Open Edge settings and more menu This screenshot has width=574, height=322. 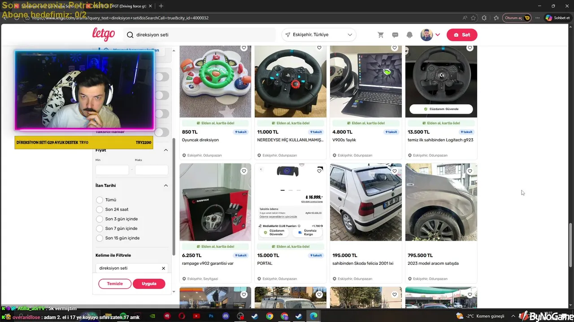[537, 18]
